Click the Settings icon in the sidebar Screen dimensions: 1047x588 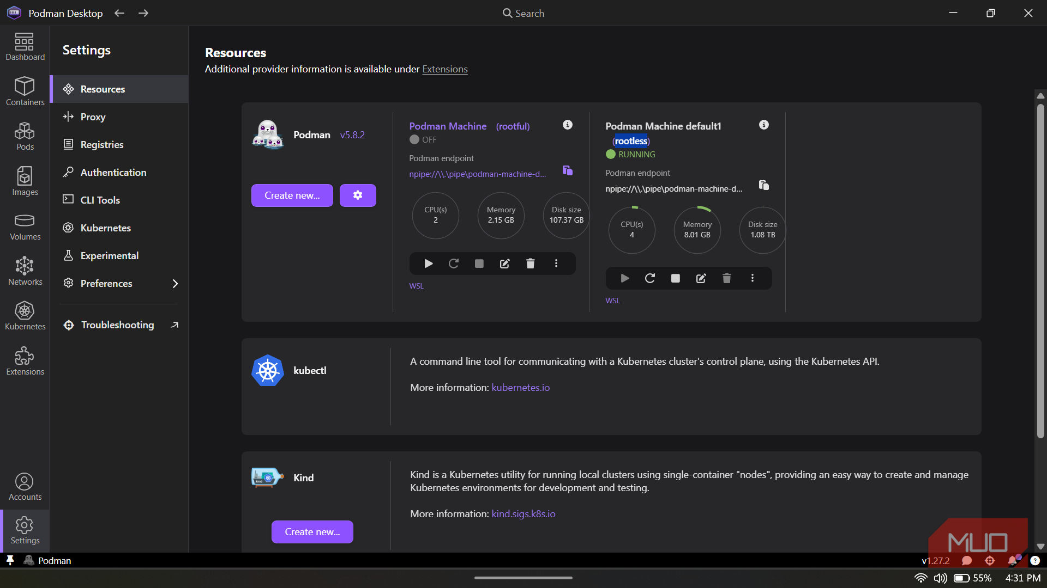[x=25, y=530]
